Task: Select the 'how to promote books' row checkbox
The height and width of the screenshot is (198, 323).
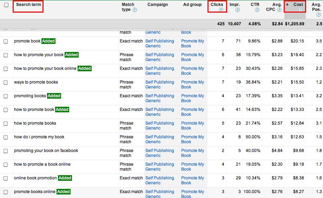Action: pos(6,124)
